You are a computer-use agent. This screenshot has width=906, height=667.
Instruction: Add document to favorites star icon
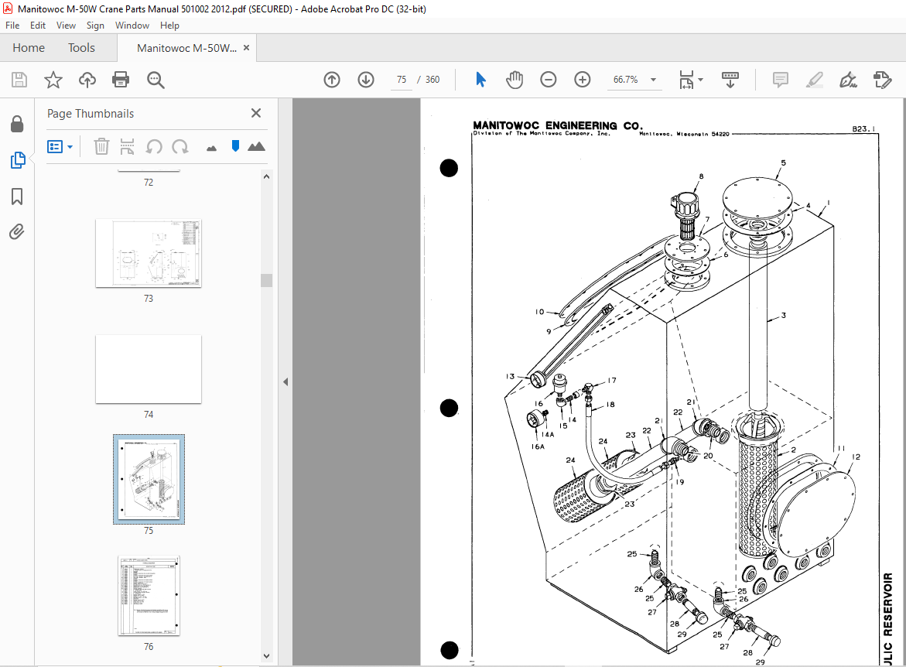tap(53, 80)
